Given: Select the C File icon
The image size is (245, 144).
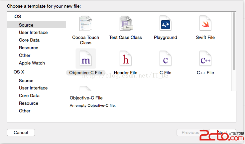Looking at the screenshot, I should tap(165, 59).
